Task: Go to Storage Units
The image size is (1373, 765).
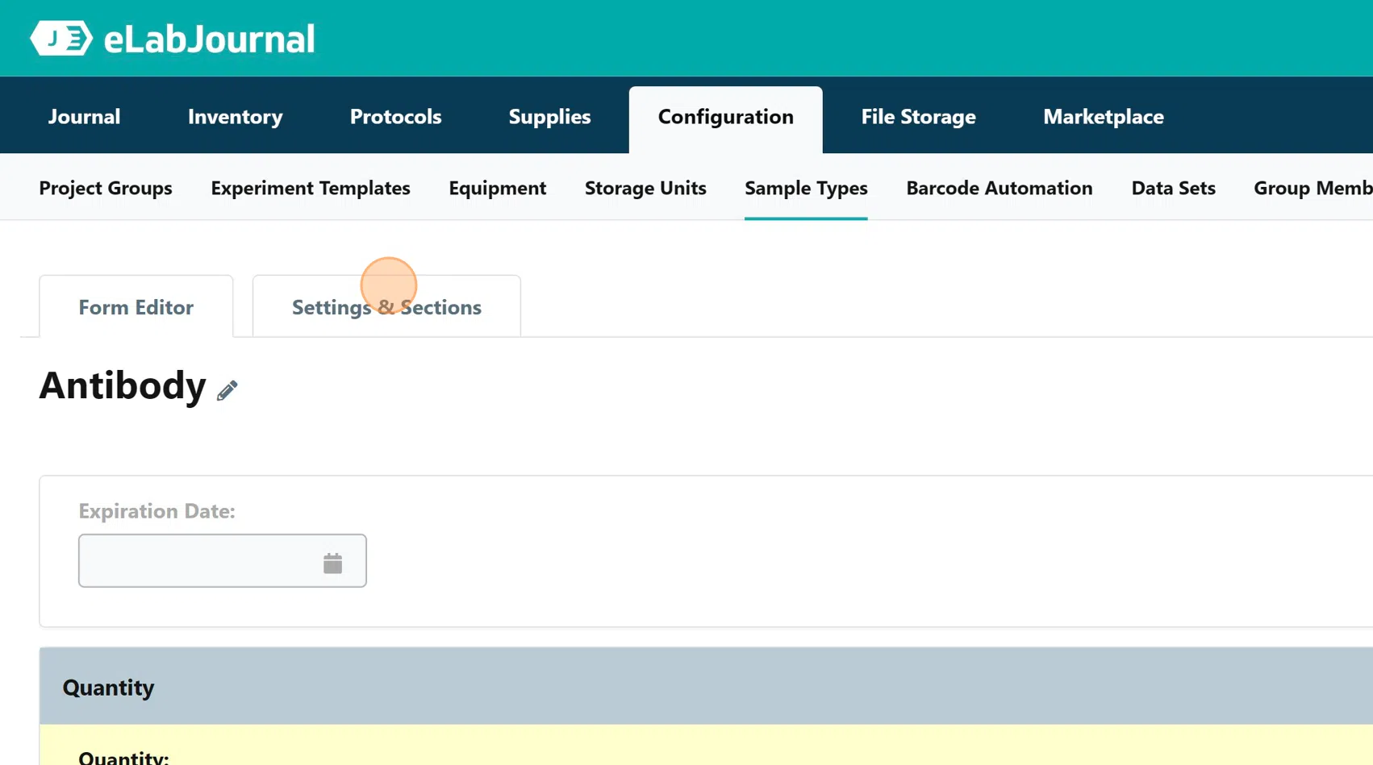Action: tap(645, 188)
